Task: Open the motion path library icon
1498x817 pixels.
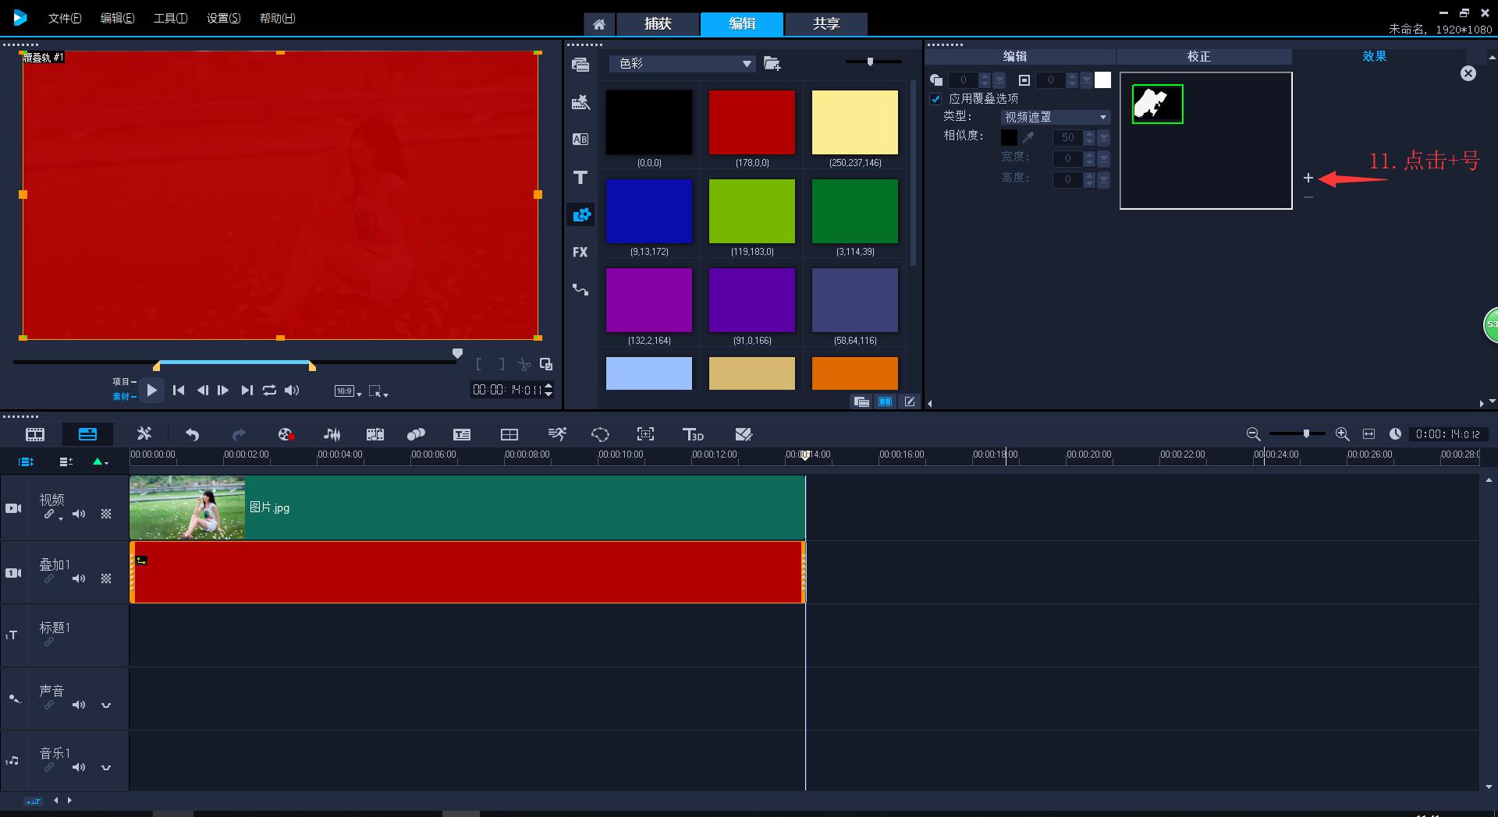Action: (580, 289)
